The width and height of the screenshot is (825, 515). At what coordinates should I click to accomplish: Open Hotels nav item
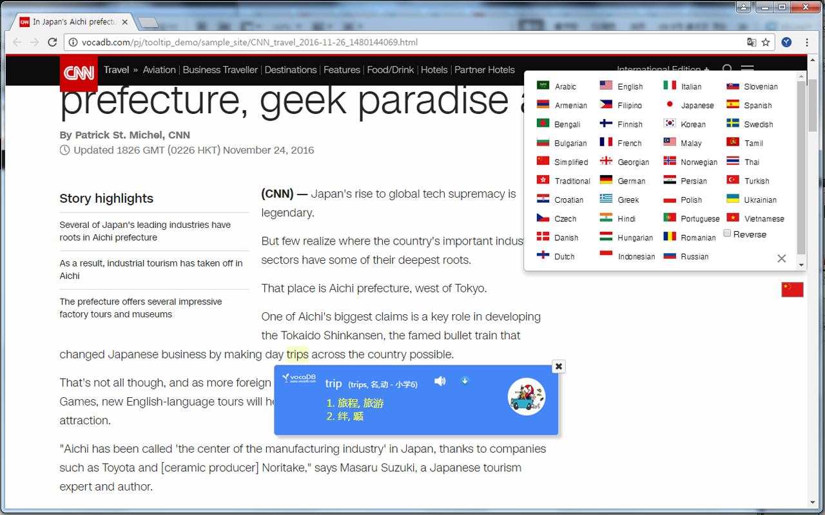434,70
